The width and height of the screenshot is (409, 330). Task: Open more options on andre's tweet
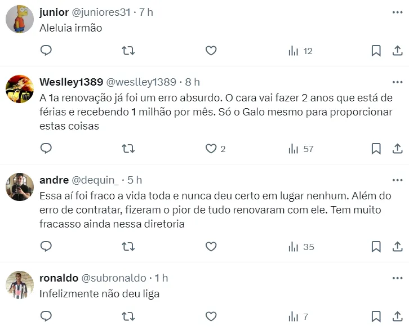[x=397, y=180]
